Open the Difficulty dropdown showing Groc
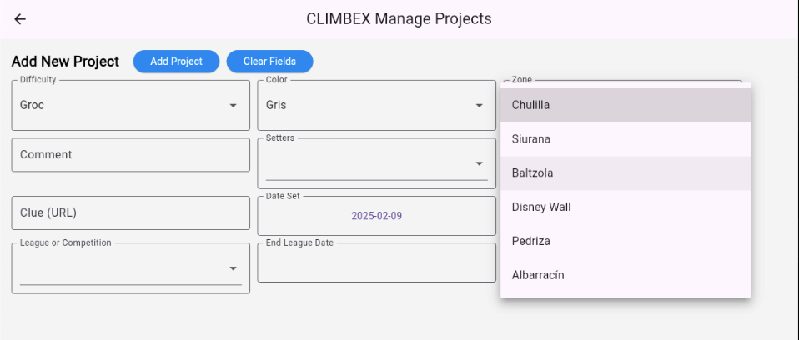This screenshot has width=799, height=340. pyautogui.click(x=130, y=105)
